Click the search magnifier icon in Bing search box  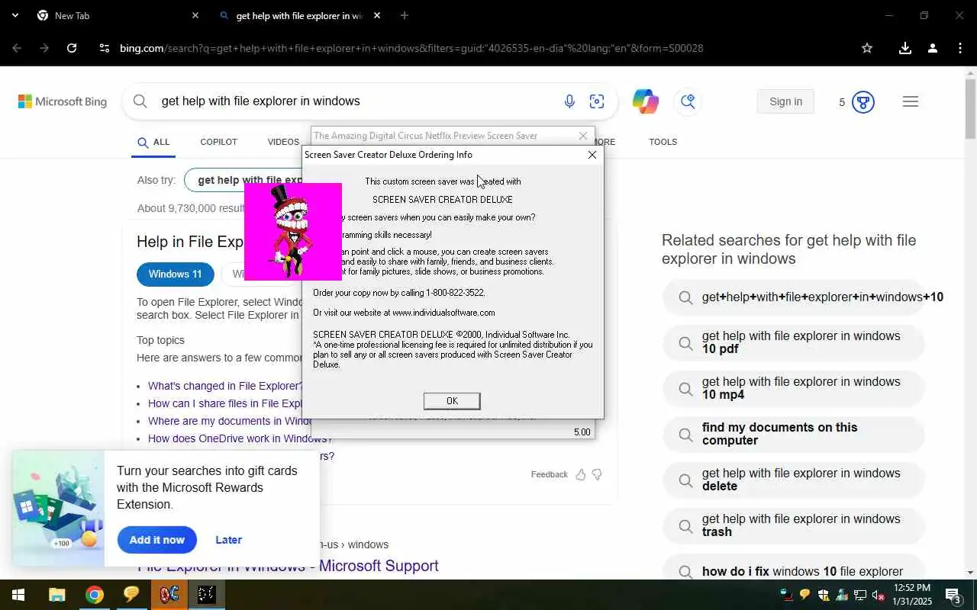click(140, 101)
